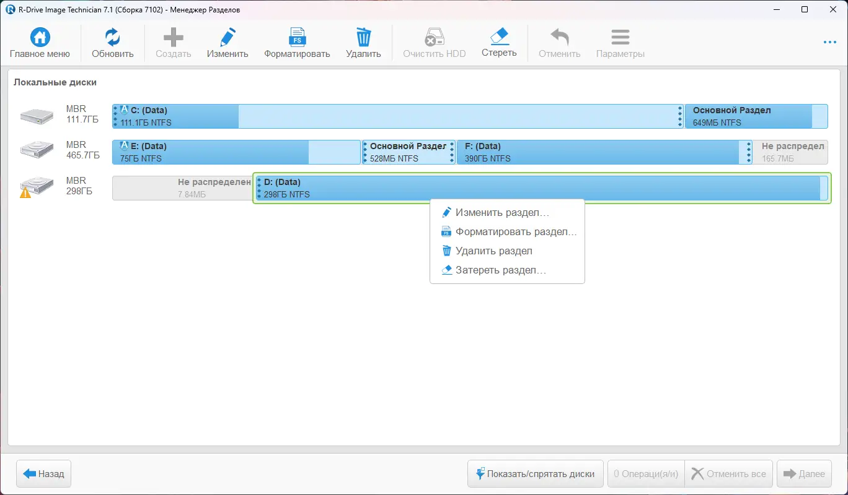Viewport: 848px width, 495px height.
Task: Click Показать/спрятать диски button
Action: coord(536,474)
